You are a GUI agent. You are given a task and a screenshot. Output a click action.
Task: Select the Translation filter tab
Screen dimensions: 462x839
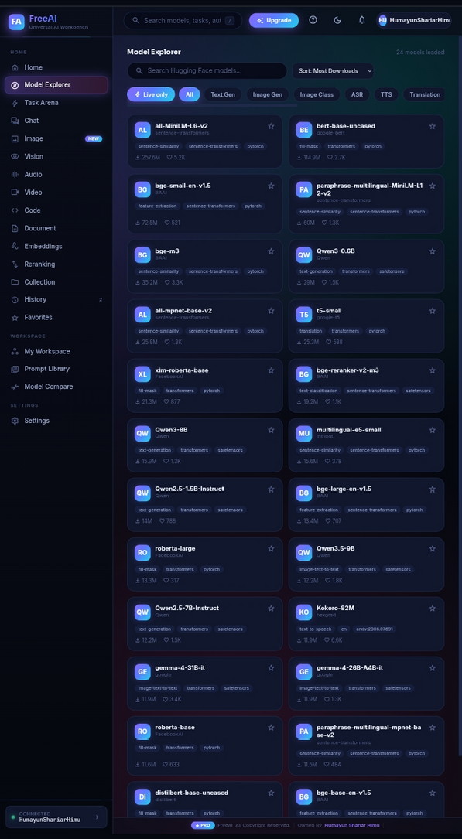point(425,94)
